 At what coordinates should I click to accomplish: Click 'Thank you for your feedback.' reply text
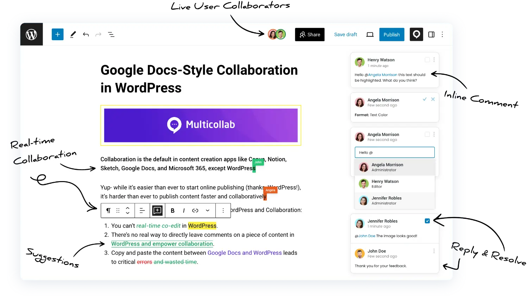[381, 266]
